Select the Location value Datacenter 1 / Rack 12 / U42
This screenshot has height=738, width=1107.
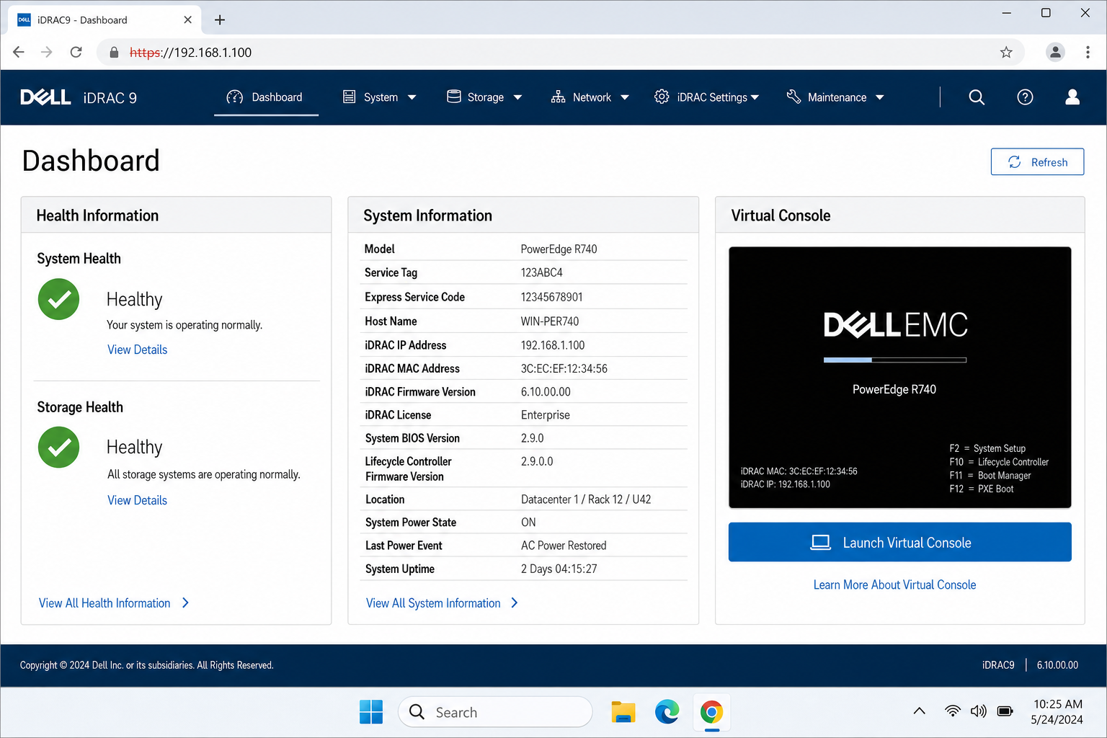[x=586, y=499]
